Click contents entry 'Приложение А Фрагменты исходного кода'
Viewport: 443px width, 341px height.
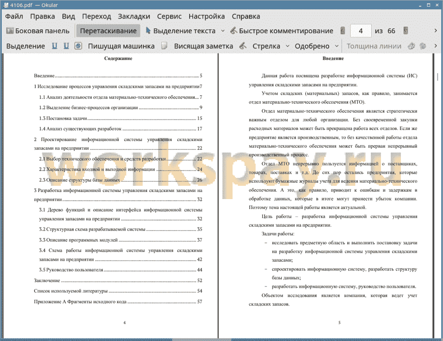click(x=118, y=302)
